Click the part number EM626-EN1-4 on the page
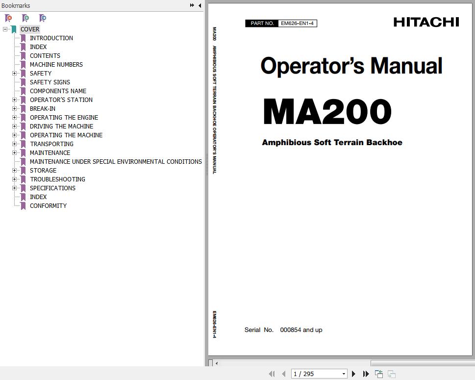This screenshot has height=380, width=475. tap(297, 24)
